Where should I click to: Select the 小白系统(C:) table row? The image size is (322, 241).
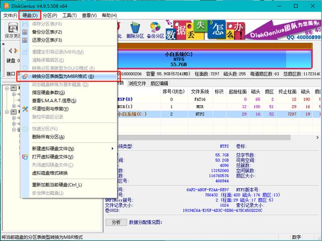click(x=219, y=114)
